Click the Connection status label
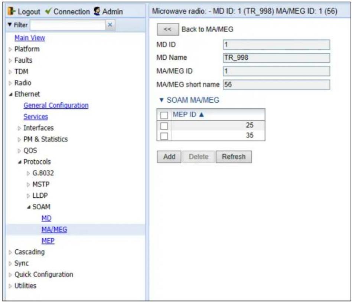 [72, 12]
